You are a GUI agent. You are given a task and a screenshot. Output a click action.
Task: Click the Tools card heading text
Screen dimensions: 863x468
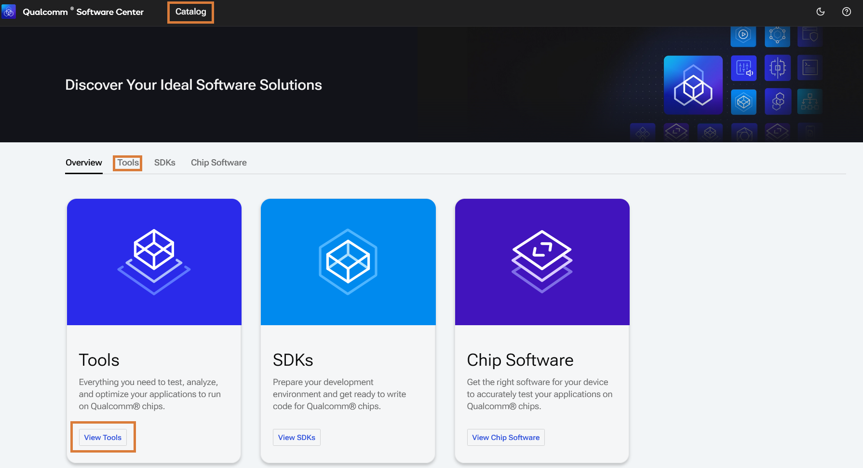(x=99, y=360)
